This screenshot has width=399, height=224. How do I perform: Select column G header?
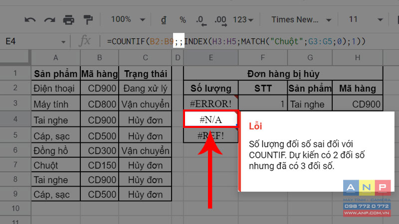[x=310, y=58]
